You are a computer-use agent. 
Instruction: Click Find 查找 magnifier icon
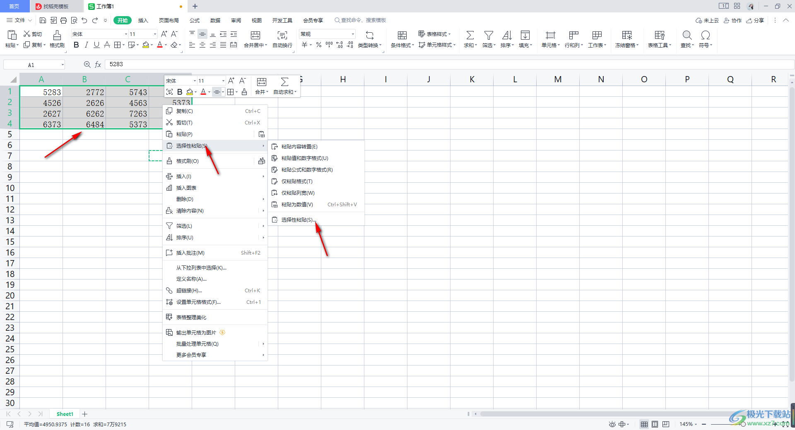click(687, 35)
